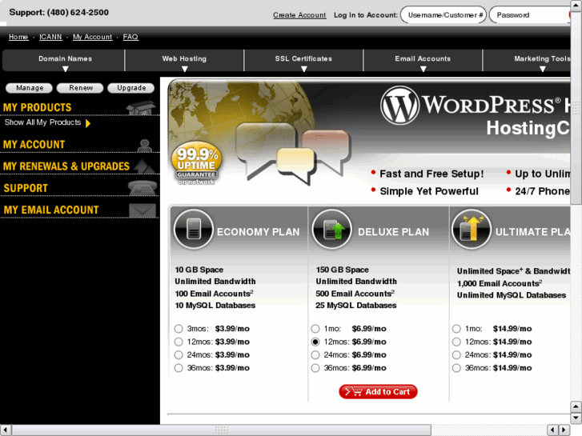The image size is (582, 436).
Task: Select Economy 3mos $3.99/mo option
Action: [x=179, y=329]
